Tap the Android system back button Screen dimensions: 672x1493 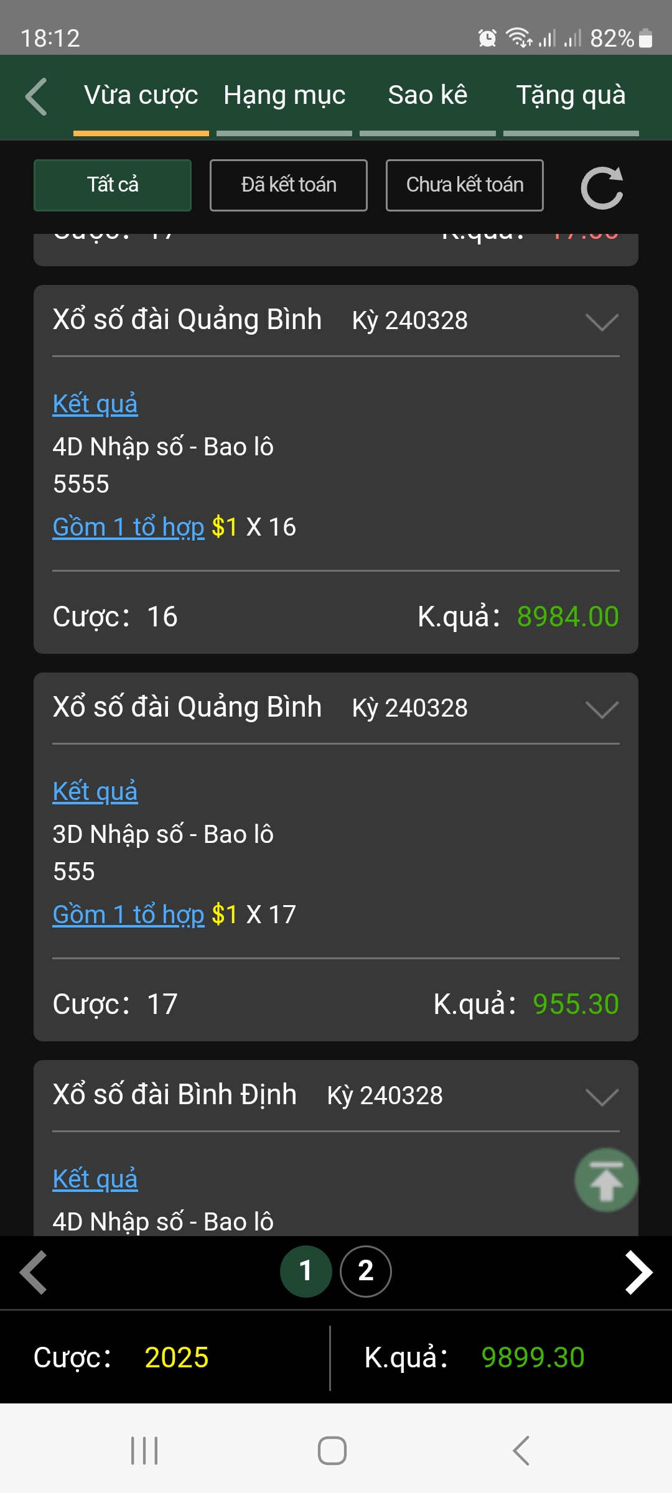coord(521,1451)
